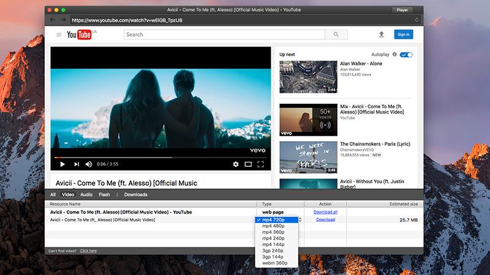Click the Autoplay info icon
The width and height of the screenshot is (490, 275).
point(394,54)
